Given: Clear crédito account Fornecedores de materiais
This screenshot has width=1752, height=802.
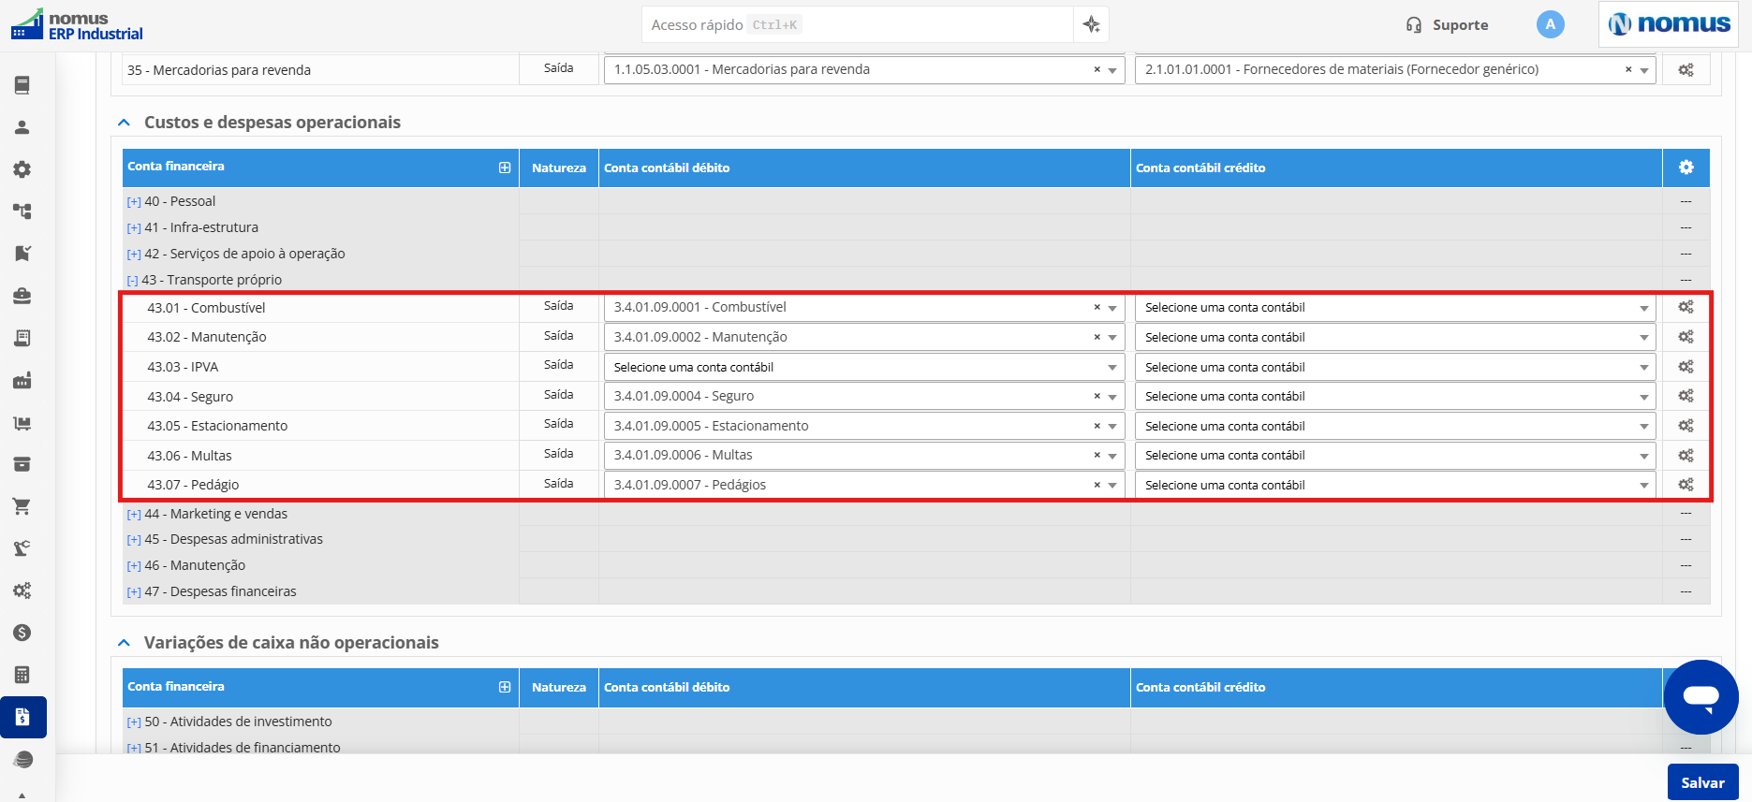Looking at the screenshot, I should pyautogui.click(x=1628, y=69).
